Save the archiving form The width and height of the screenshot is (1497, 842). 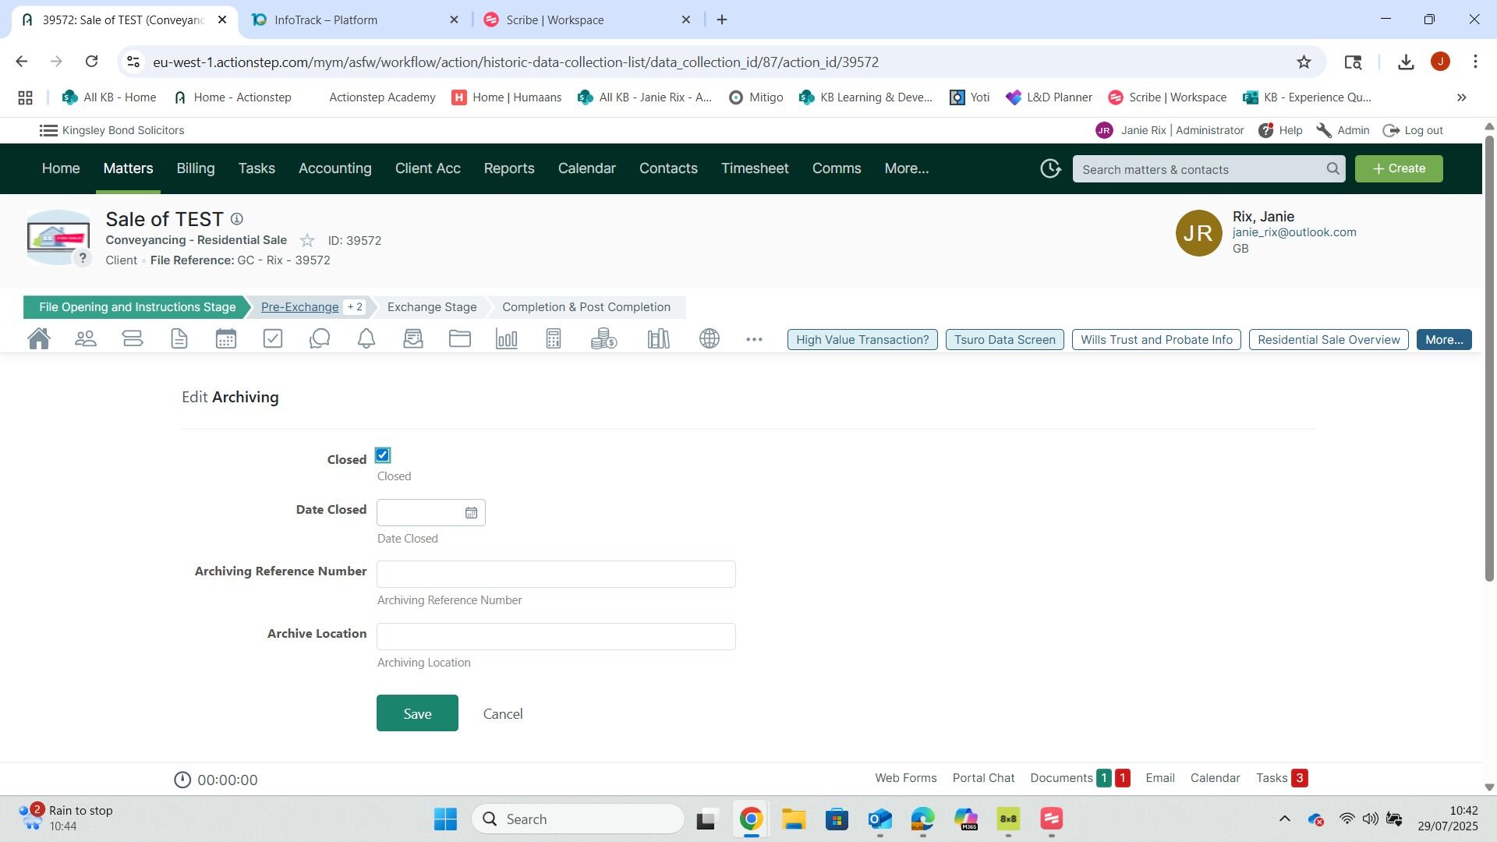coord(417,713)
